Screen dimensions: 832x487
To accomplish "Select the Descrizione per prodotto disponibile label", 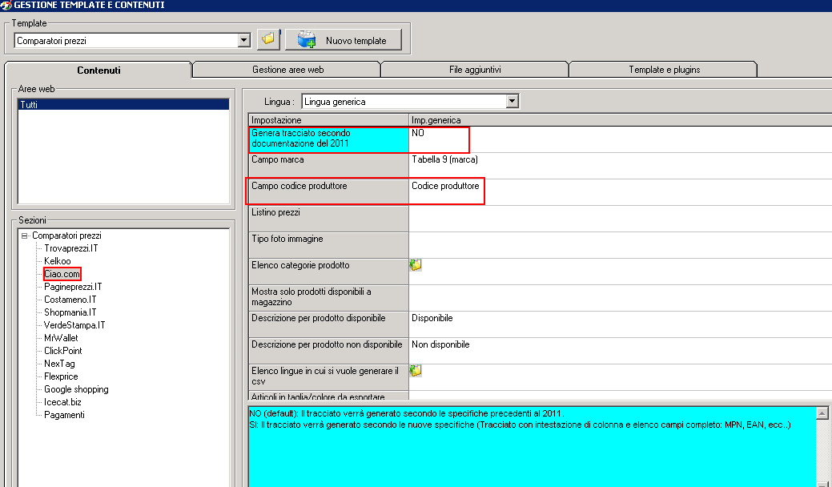I will [328, 324].
